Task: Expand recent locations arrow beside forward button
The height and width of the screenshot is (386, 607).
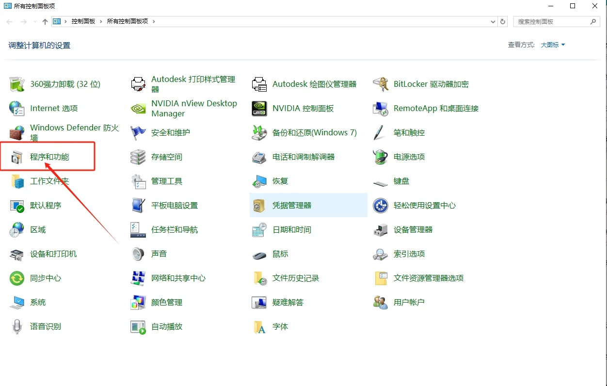Action: (35, 22)
